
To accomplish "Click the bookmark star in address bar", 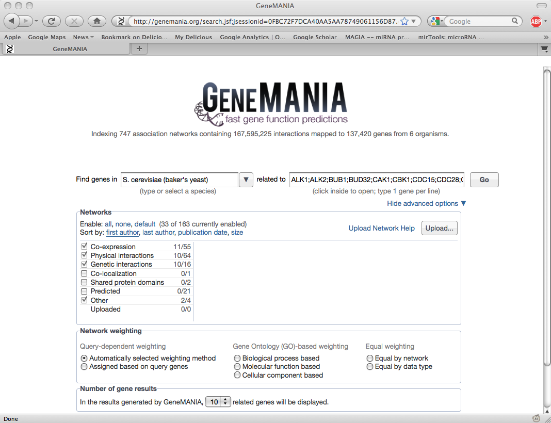I will click(x=404, y=21).
